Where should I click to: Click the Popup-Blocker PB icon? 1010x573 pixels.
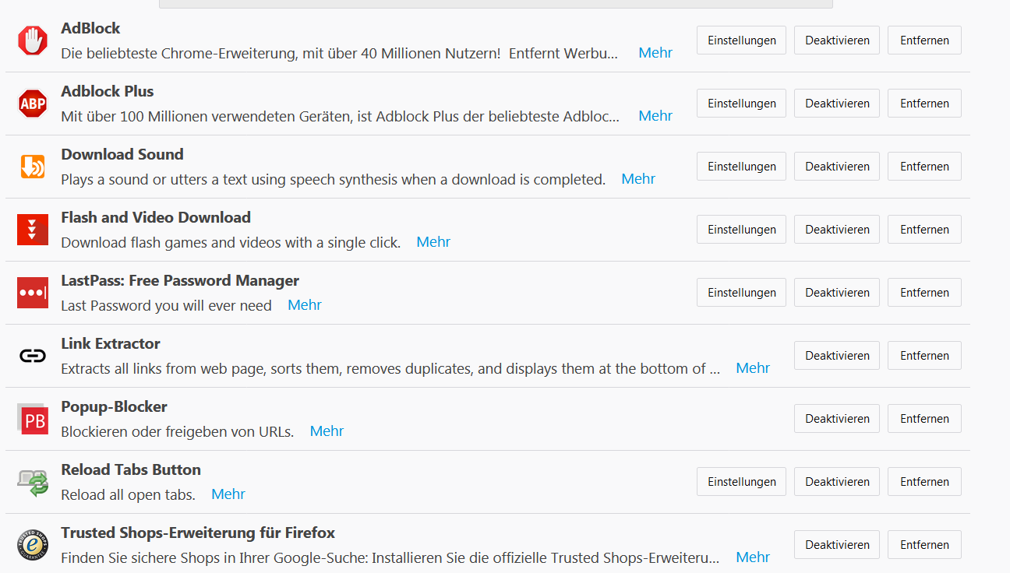coord(33,419)
